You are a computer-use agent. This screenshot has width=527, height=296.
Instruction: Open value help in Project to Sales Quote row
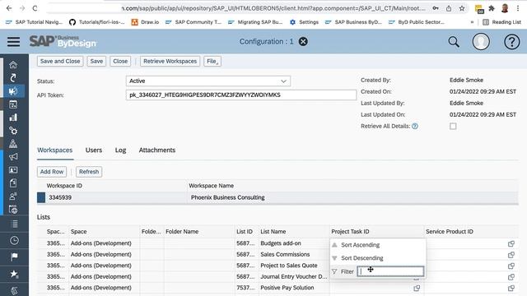pos(511,266)
